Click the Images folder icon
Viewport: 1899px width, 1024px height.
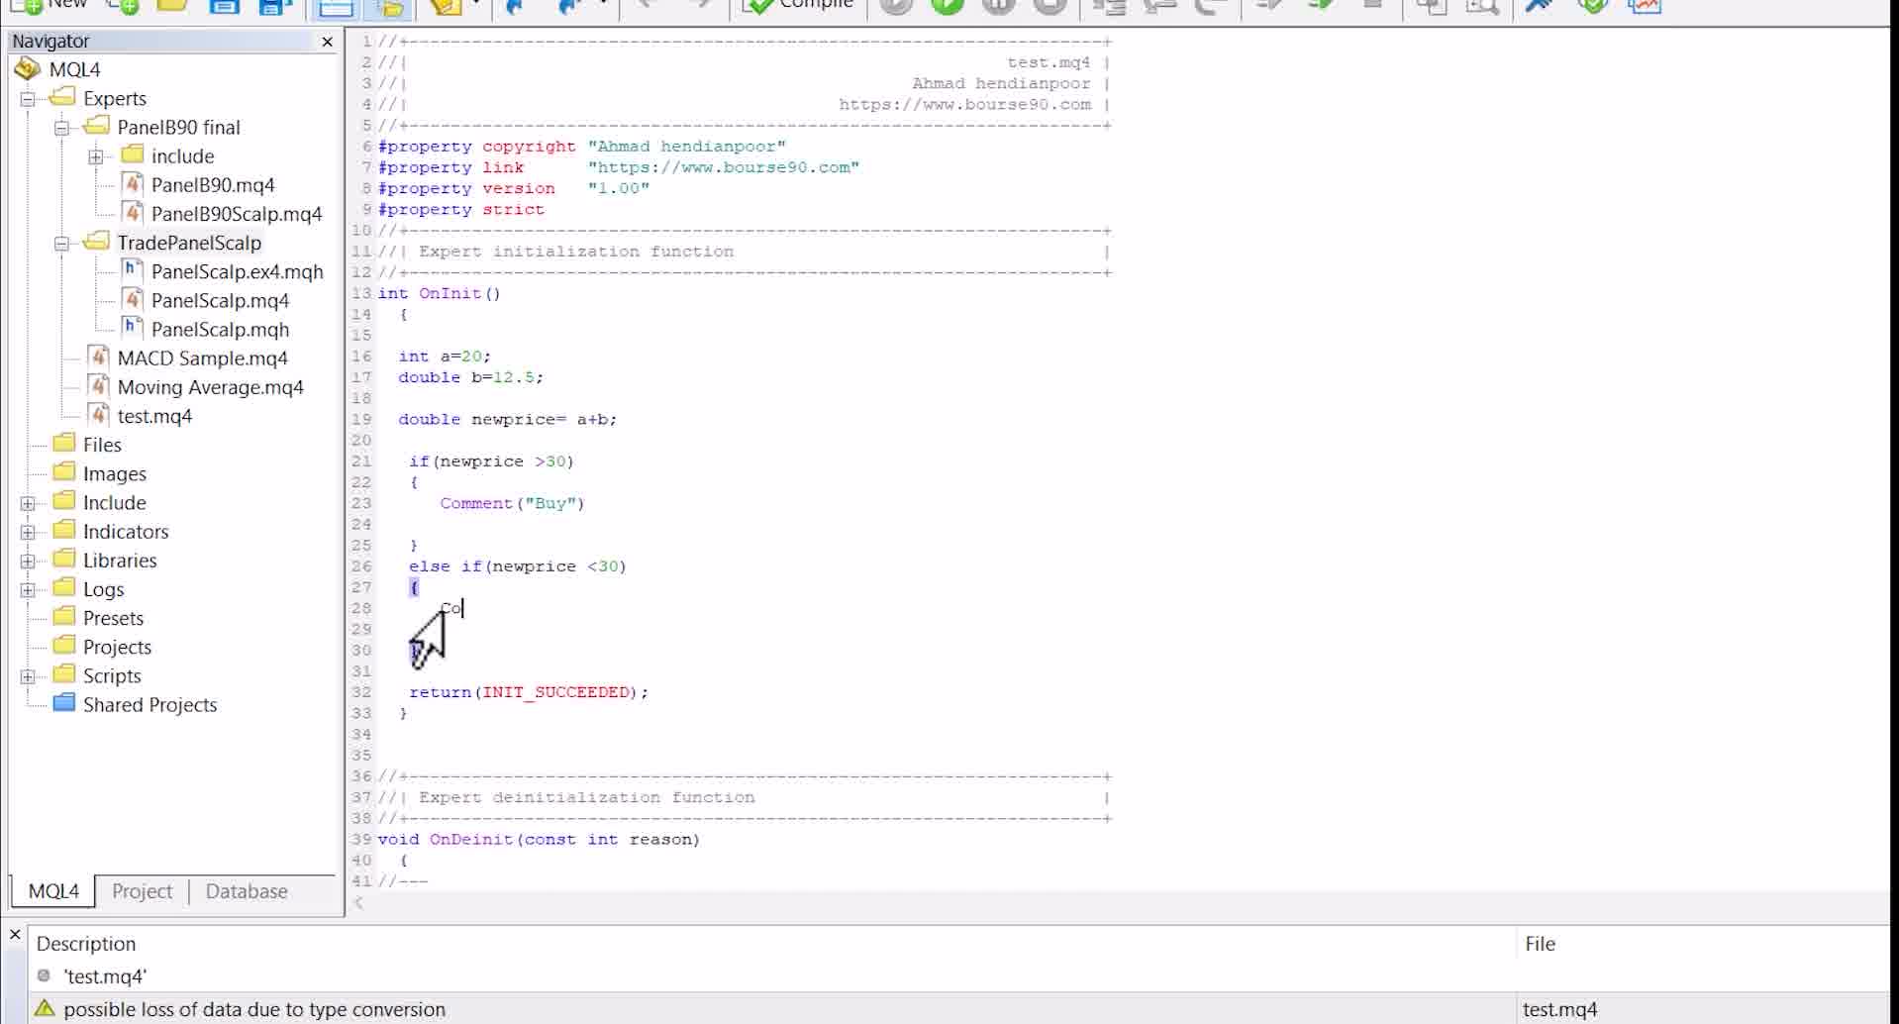64,471
